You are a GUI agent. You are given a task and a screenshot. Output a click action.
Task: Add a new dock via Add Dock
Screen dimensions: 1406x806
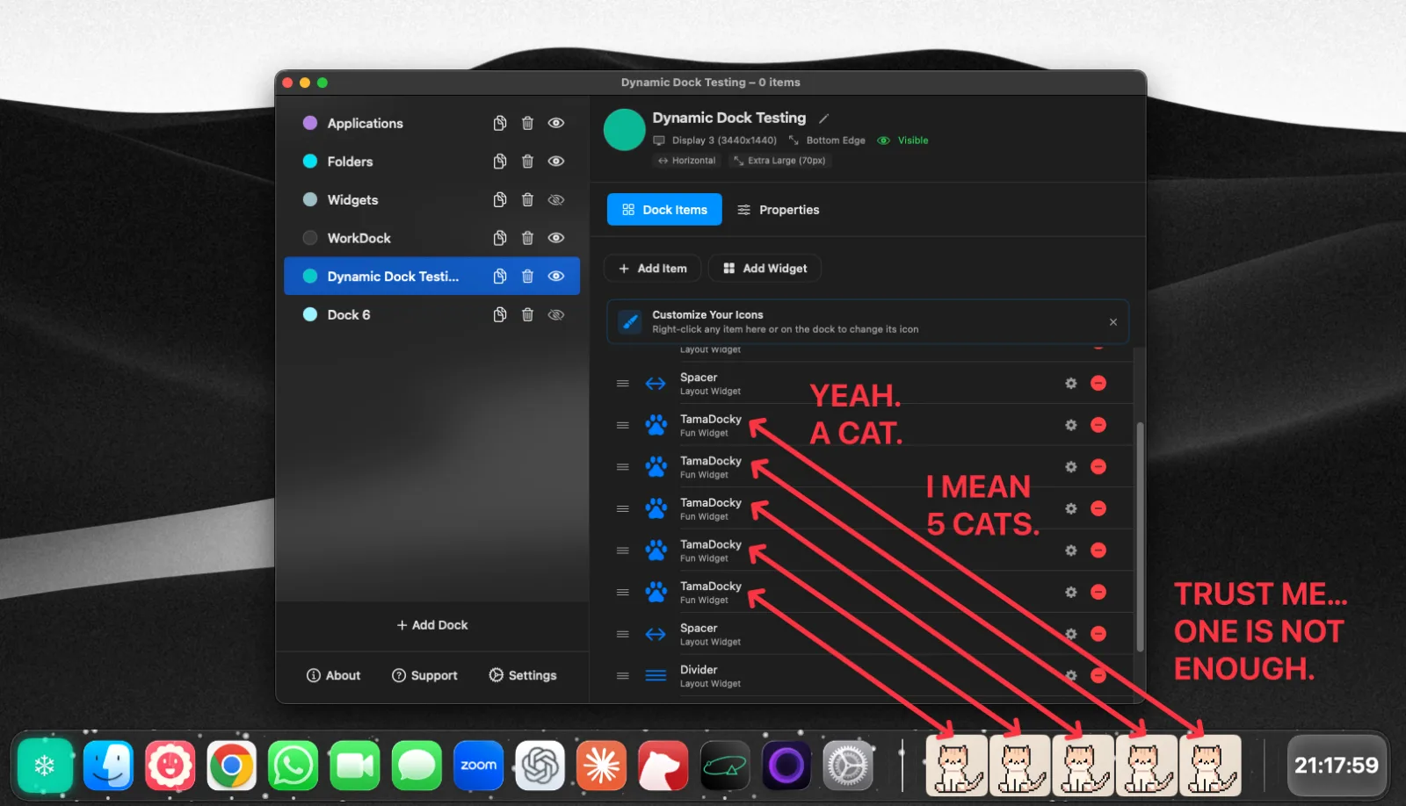click(x=432, y=625)
